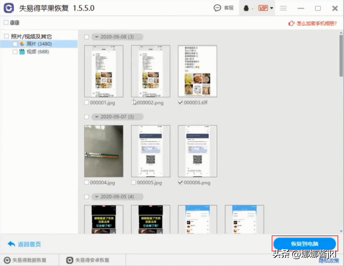The image size is (344, 266).
Task: Click the QQ penguin account icon
Action: point(246,8)
